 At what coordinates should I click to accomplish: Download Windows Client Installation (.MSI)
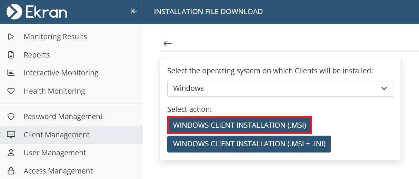240,125
